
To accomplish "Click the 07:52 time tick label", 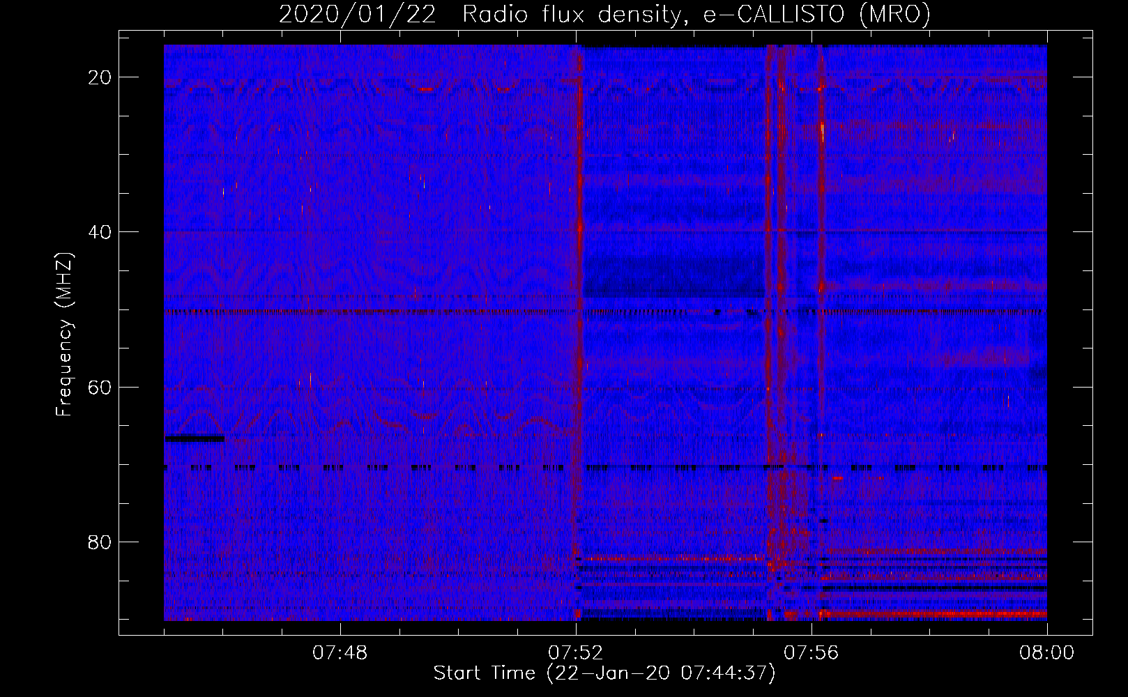I will (x=576, y=653).
